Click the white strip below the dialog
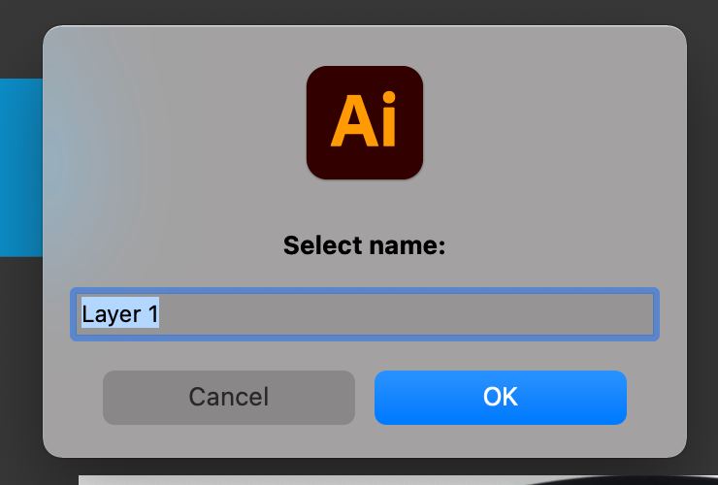 pos(302,480)
